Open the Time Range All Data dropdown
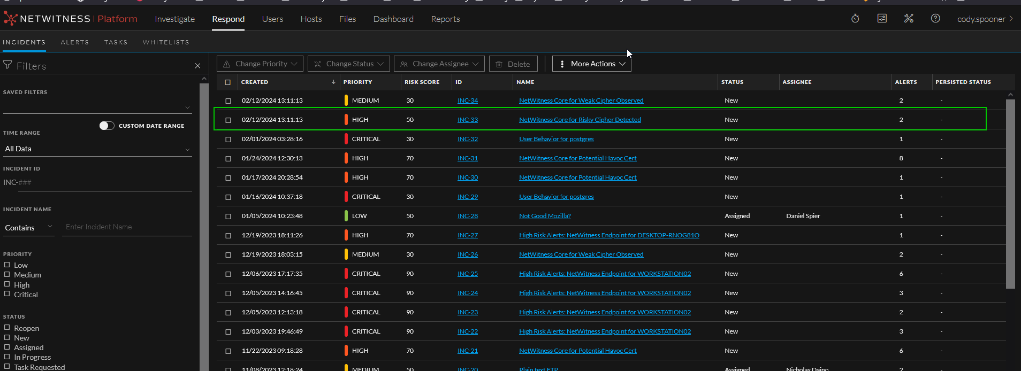Image resolution: width=1021 pixels, height=371 pixels. (x=97, y=149)
